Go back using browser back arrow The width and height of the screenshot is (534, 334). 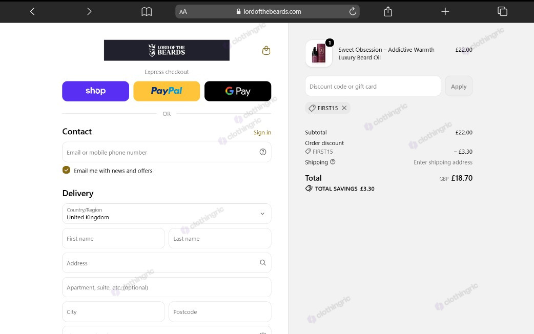[x=32, y=12]
